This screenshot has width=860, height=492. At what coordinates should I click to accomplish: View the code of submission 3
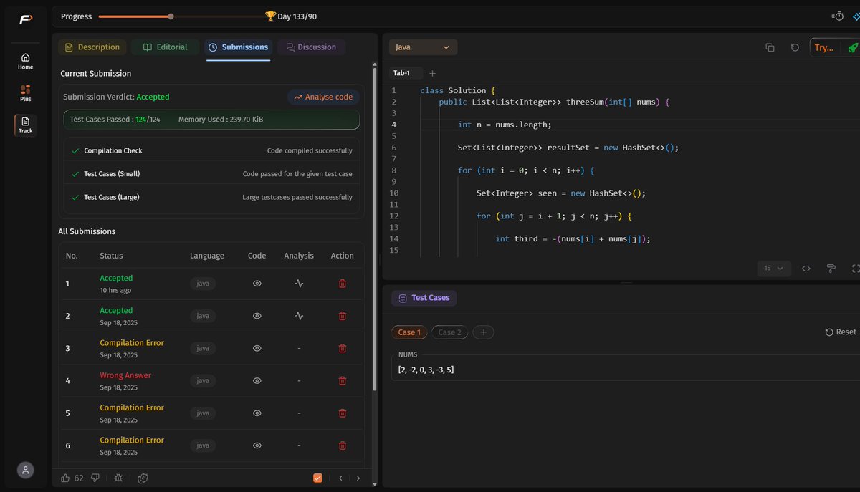[257, 348]
